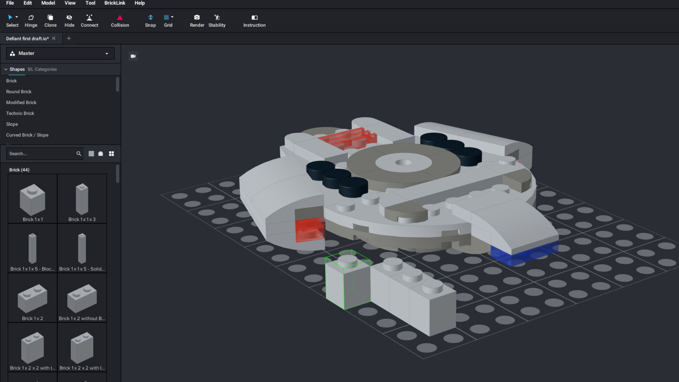
Task: Toggle Snap on or off
Action: point(150,20)
